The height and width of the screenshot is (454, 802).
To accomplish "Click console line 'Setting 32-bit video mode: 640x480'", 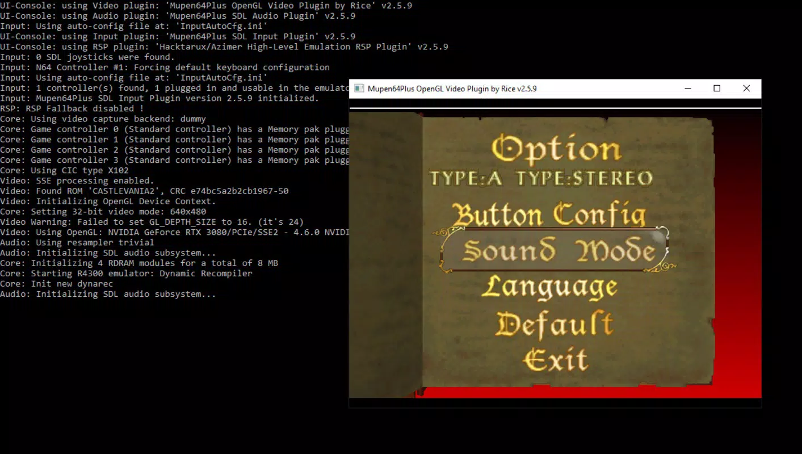I will tap(103, 212).
